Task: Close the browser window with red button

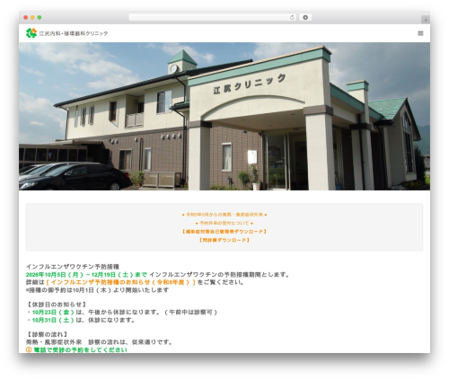Action: pyautogui.click(x=26, y=17)
